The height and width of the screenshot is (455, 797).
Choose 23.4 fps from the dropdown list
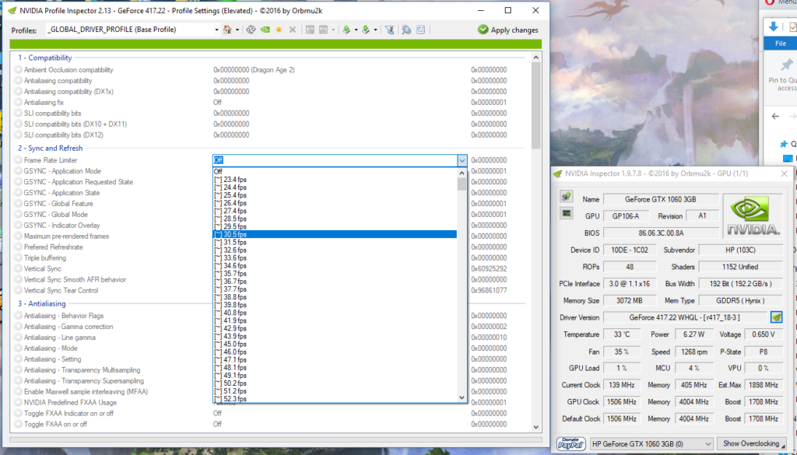coord(335,179)
